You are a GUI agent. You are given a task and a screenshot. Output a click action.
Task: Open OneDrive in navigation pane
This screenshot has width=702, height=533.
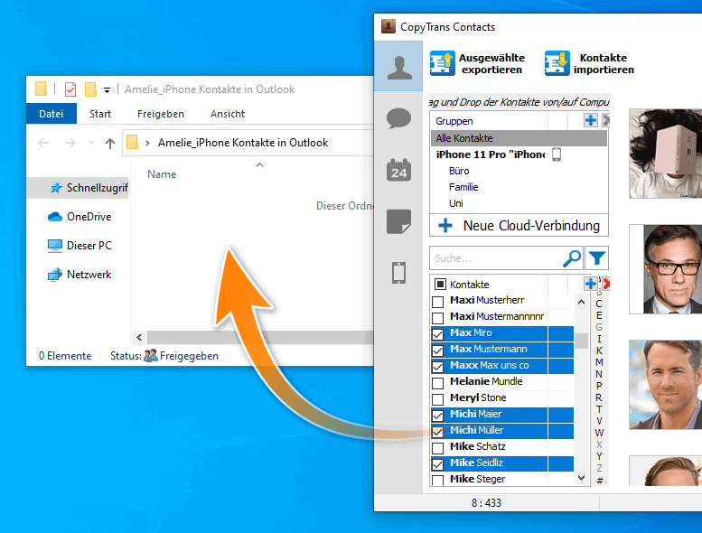80,217
